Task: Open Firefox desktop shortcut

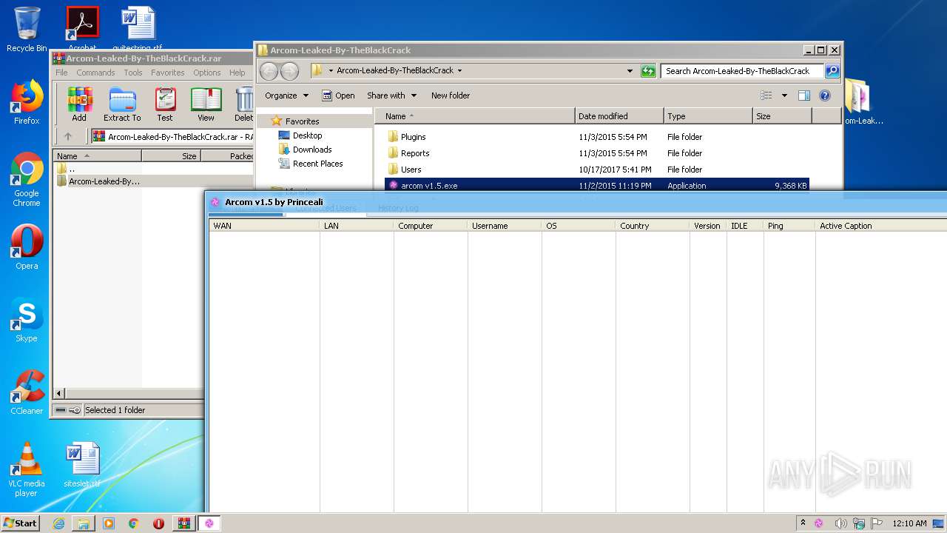Action: 27,102
